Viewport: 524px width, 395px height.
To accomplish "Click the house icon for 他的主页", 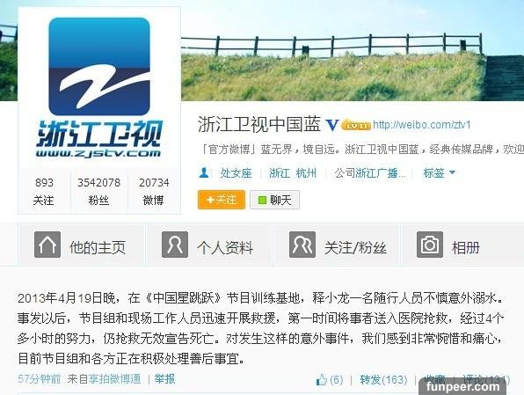I will tap(47, 245).
